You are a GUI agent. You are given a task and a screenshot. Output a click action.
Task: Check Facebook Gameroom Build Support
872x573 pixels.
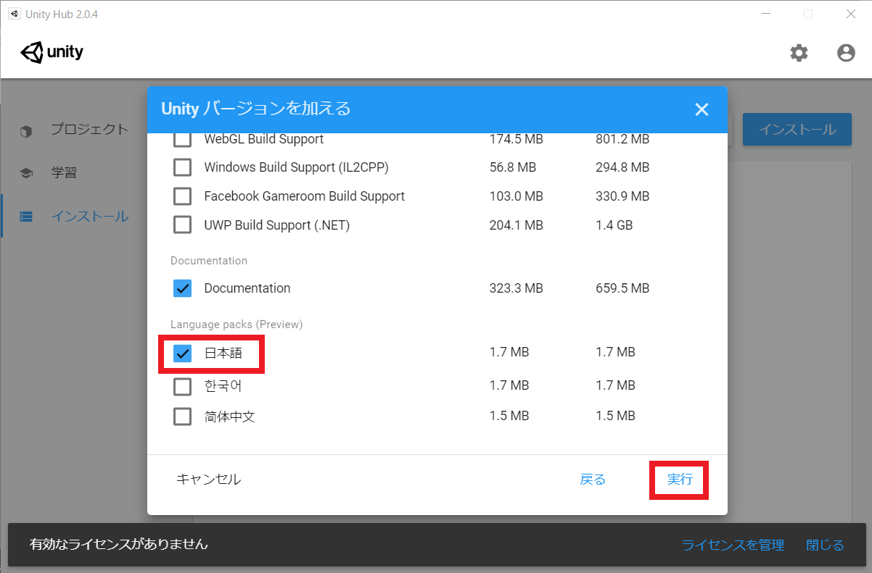pos(182,196)
